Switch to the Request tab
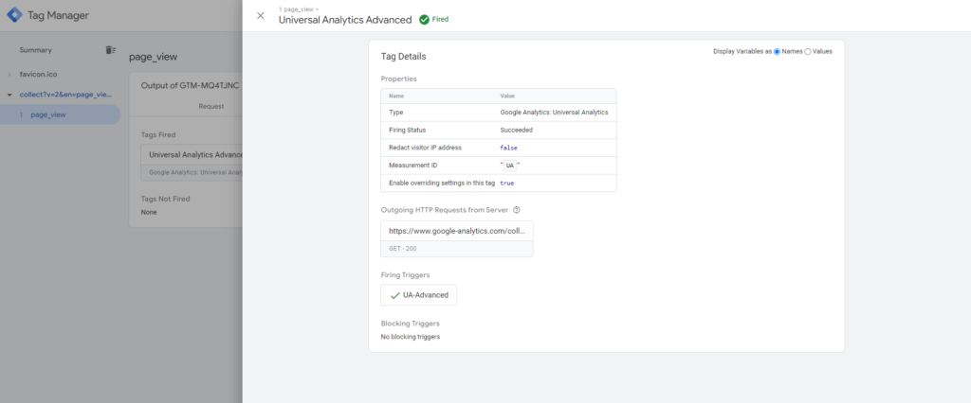 tap(211, 106)
